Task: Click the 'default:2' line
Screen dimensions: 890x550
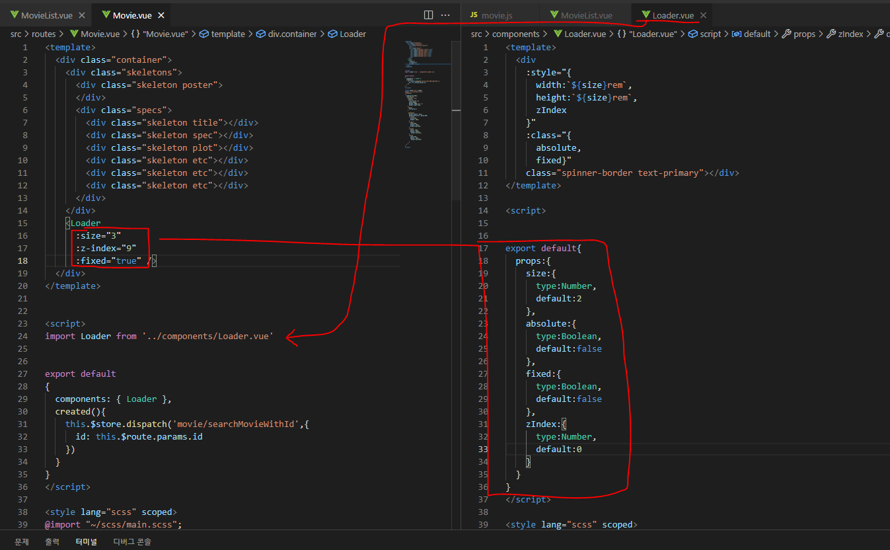Action: point(559,298)
